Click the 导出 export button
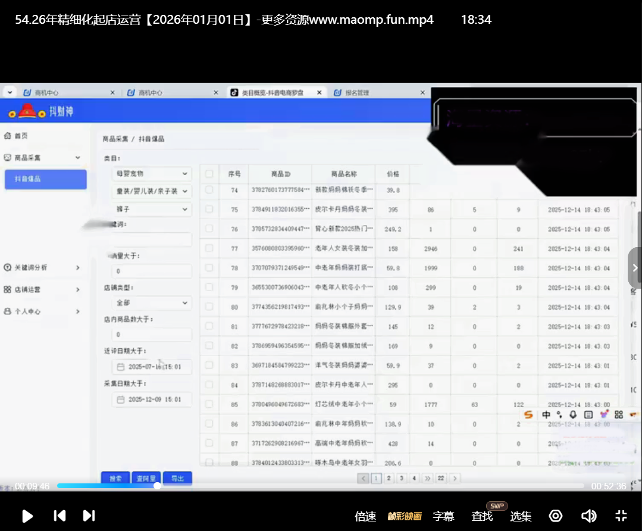Image resolution: width=642 pixels, height=531 pixels. point(177,478)
